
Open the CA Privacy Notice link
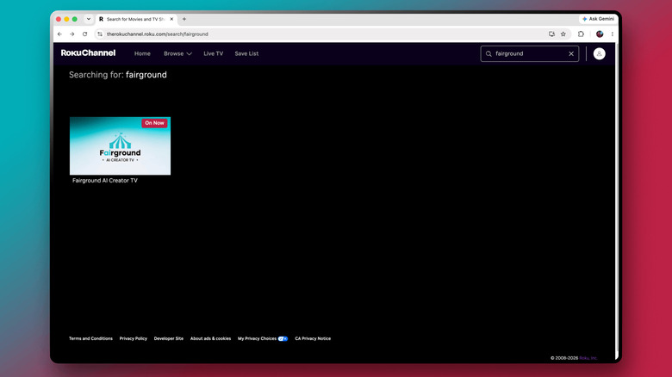point(313,338)
